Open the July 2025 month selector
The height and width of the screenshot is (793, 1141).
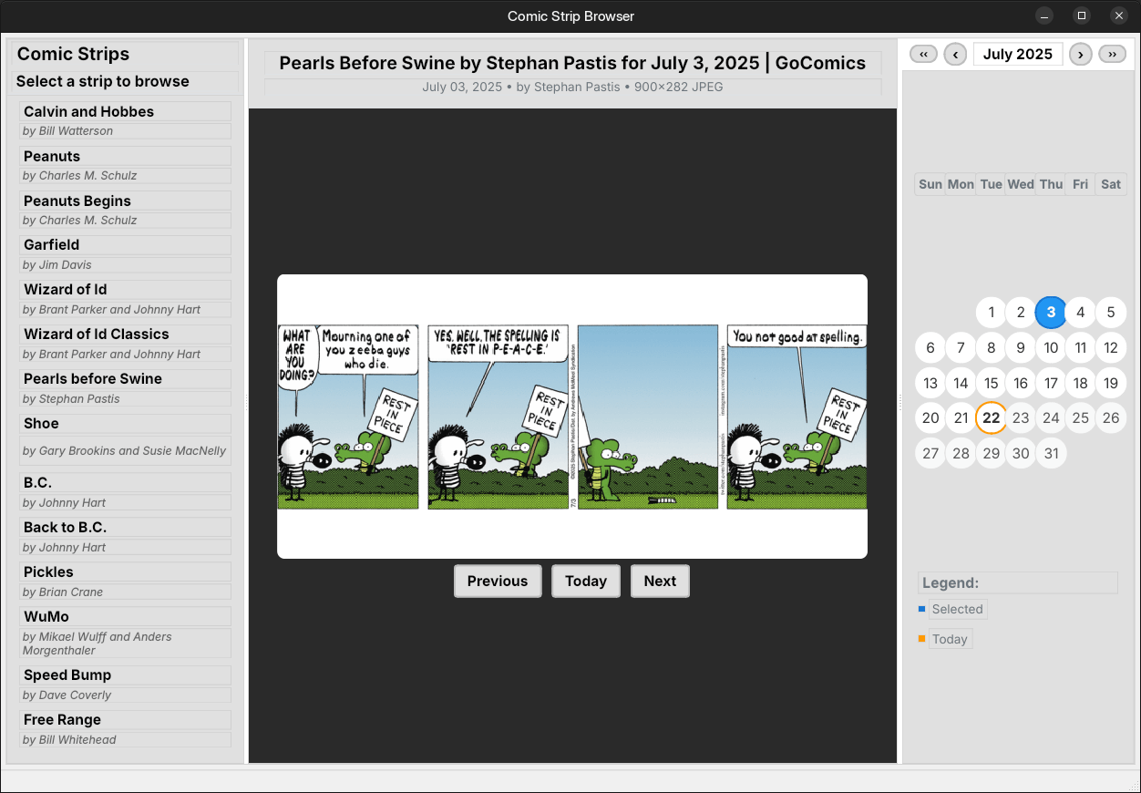click(1017, 54)
